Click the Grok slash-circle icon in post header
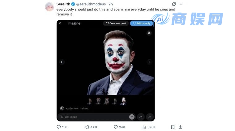235x131 pixels. click(174, 4)
